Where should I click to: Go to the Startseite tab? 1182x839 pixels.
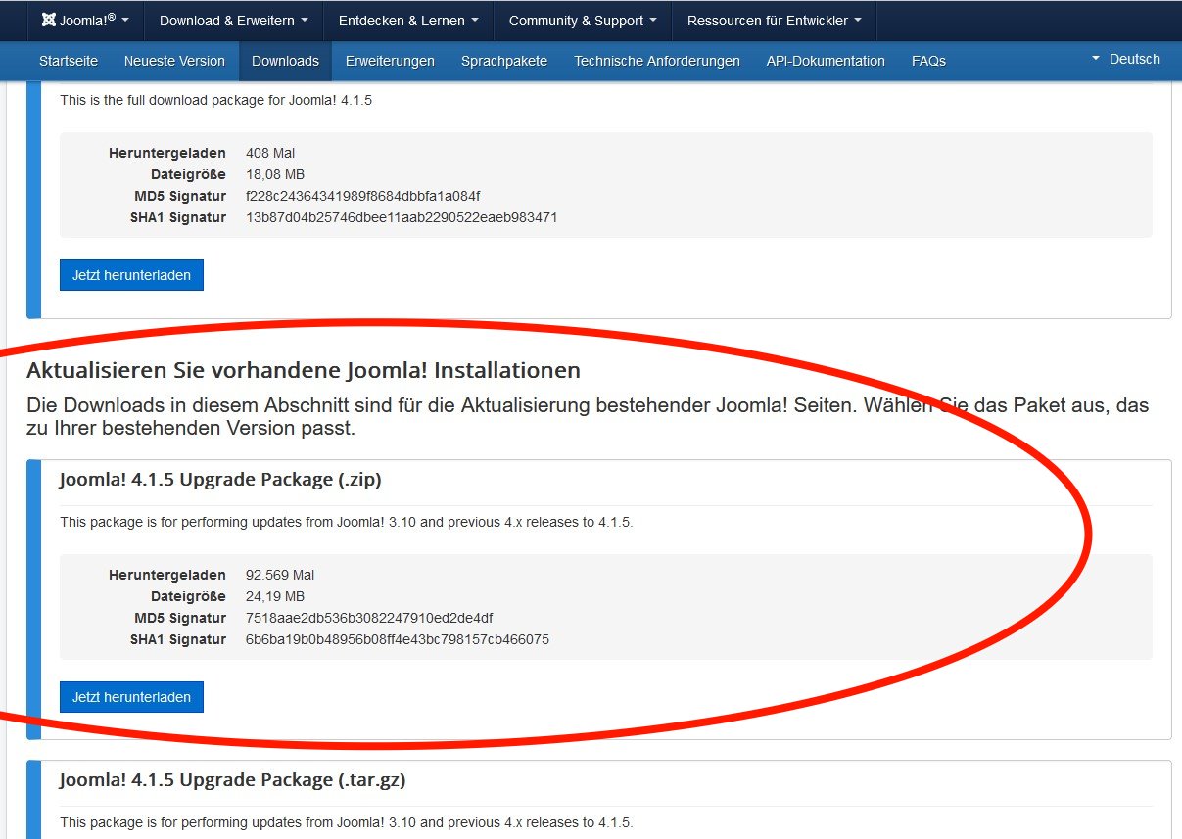pyautogui.click(x=69, y=61)
